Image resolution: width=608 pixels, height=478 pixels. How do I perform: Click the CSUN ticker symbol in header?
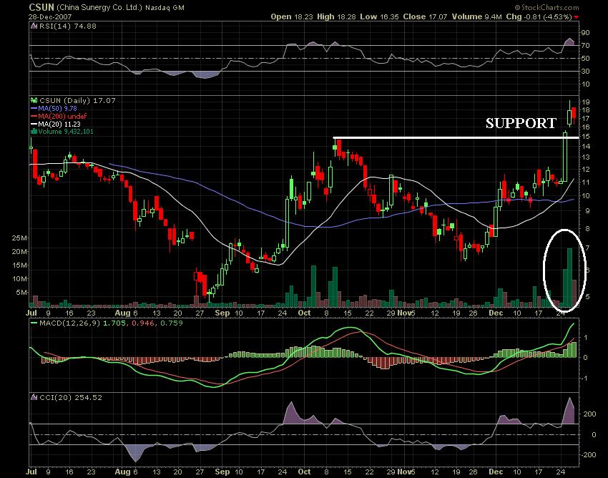coord(41,7)
